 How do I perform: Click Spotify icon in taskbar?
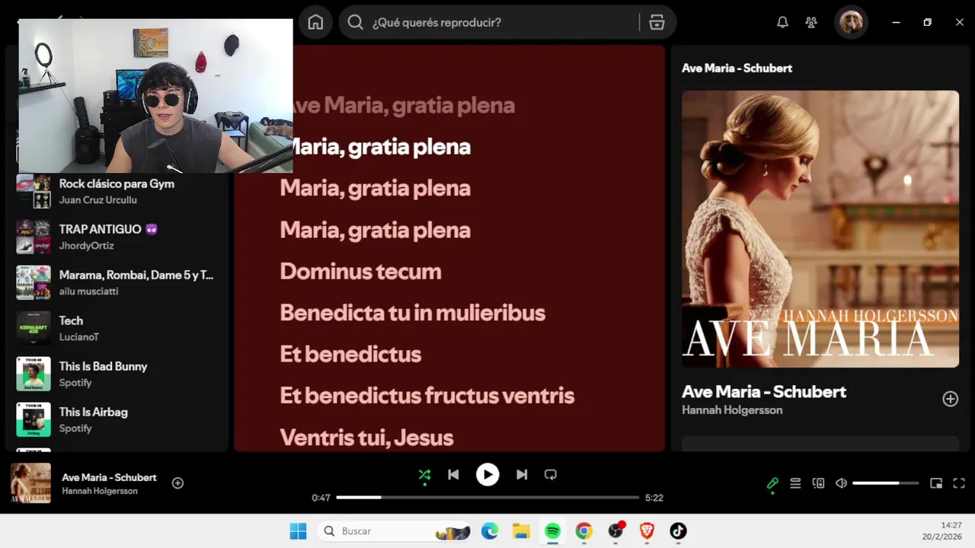pos(552,530)
